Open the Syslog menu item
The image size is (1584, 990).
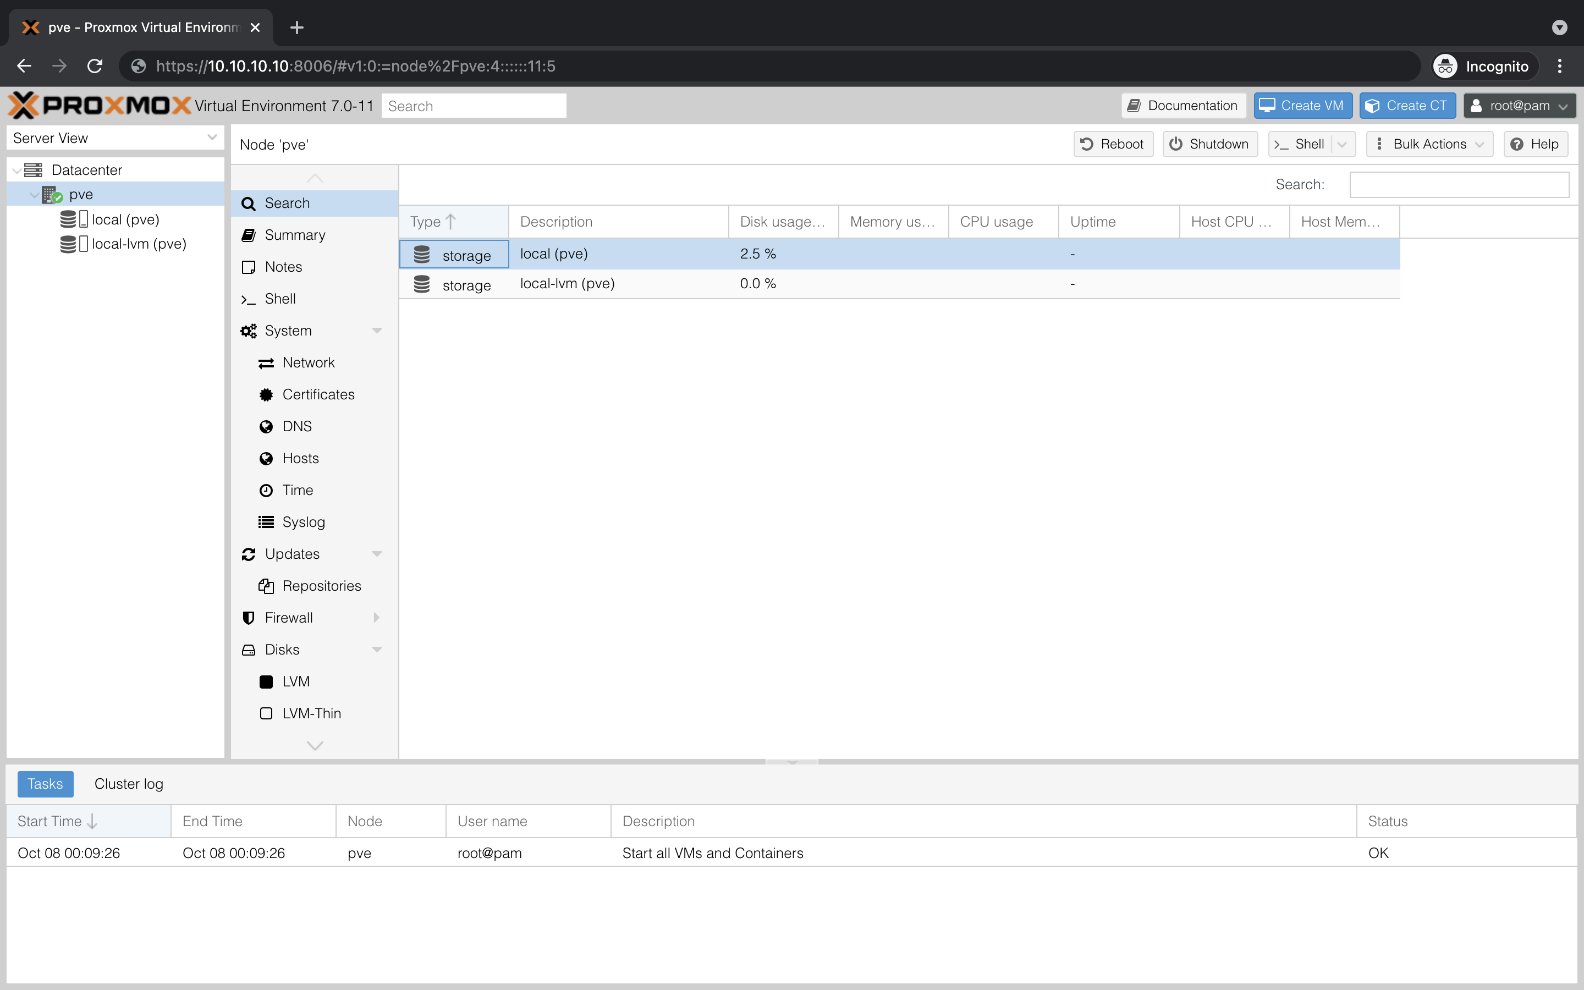pyautogui.click(x=315, y=522)
